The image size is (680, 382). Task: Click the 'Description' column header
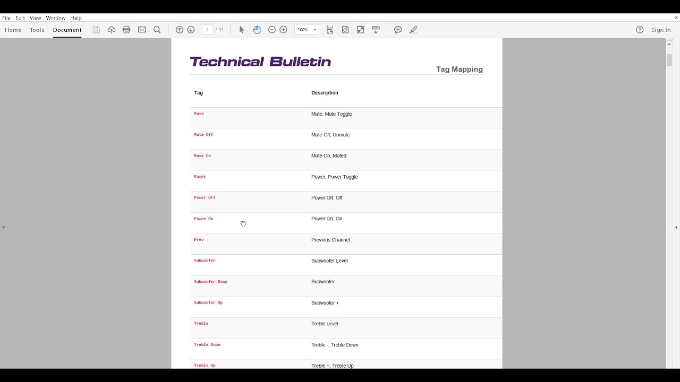(x=325, y=93)
